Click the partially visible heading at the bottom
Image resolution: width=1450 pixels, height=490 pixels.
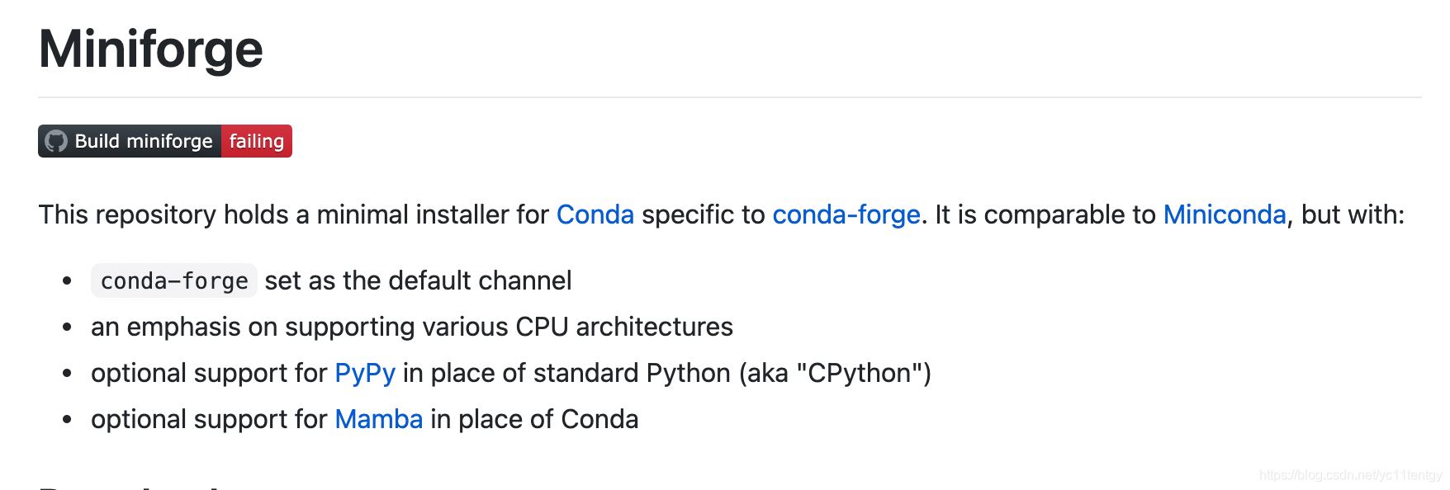click(132, 486)
